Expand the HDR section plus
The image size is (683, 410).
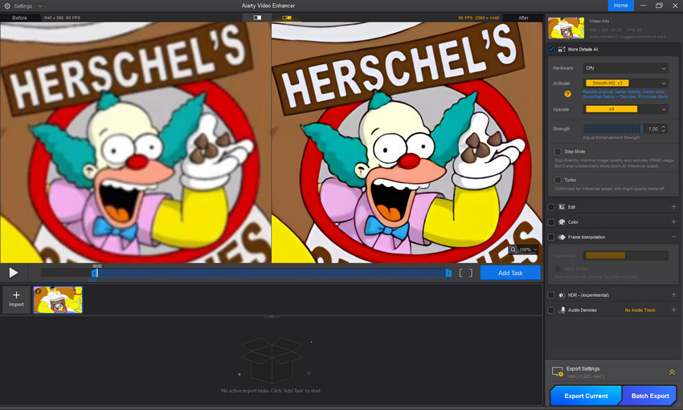tap(673, 294)
